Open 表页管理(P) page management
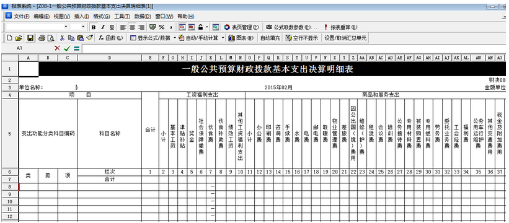 (242, 27)
